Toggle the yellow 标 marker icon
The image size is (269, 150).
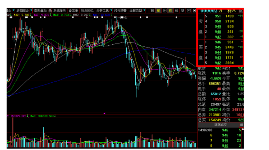coord(158,10)
